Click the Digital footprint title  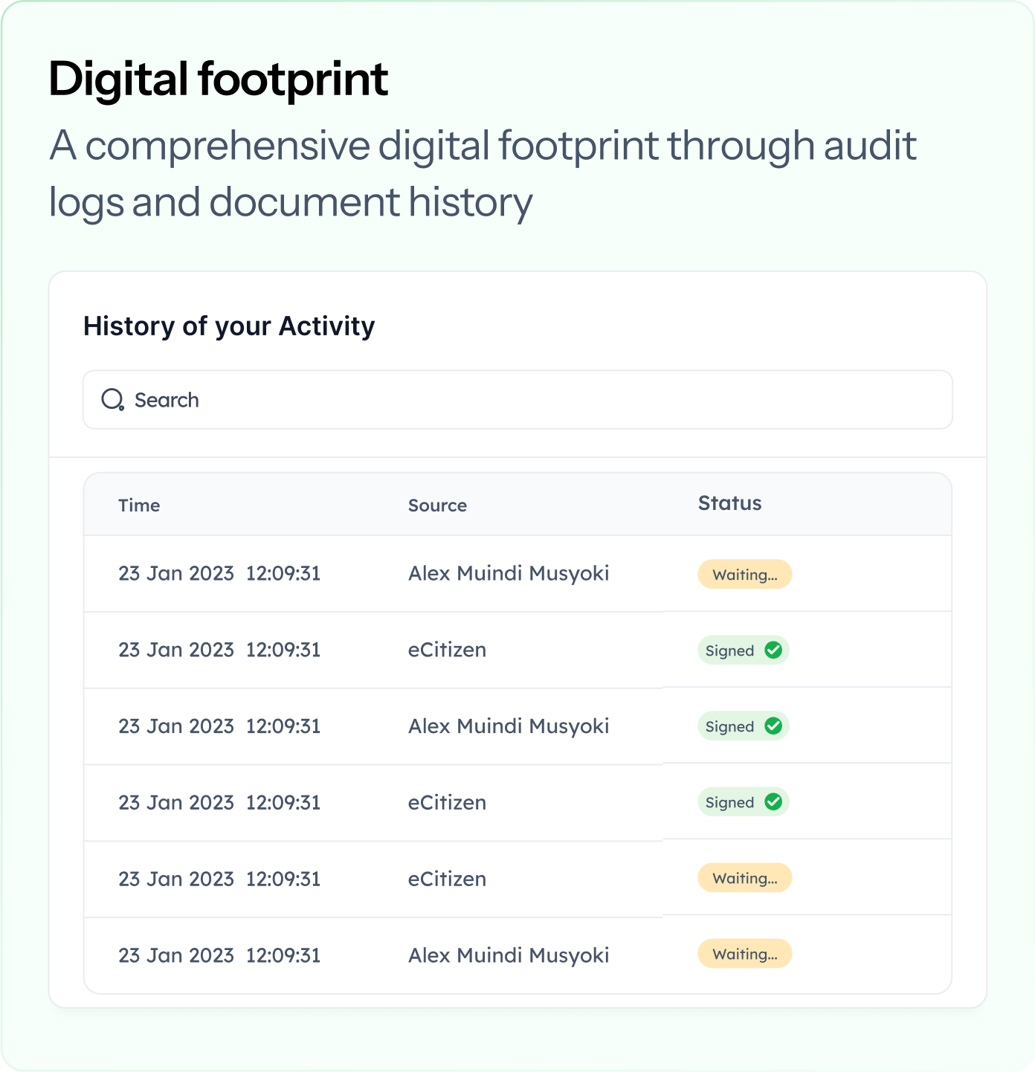218,79
